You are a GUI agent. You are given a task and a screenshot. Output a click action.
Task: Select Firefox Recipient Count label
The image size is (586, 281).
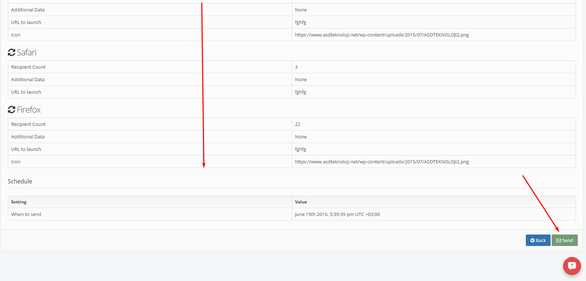[28, 124]
